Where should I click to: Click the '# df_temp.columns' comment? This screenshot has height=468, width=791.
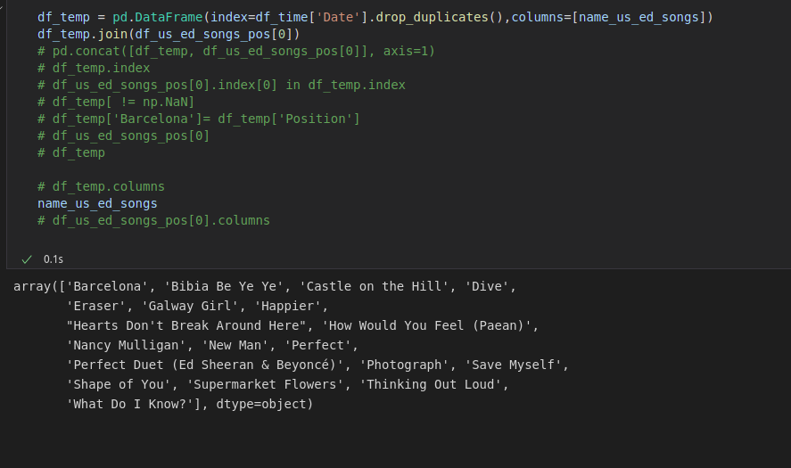click(101, 186)
